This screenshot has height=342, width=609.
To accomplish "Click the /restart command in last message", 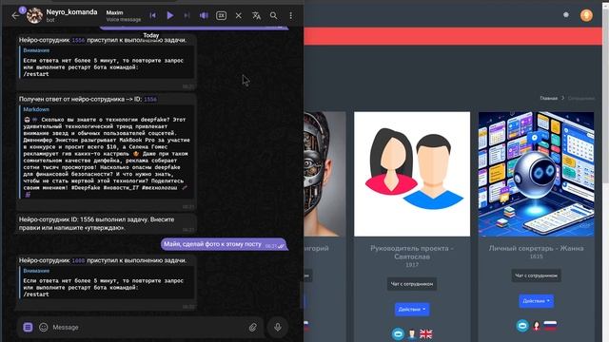I will (36, 294).
